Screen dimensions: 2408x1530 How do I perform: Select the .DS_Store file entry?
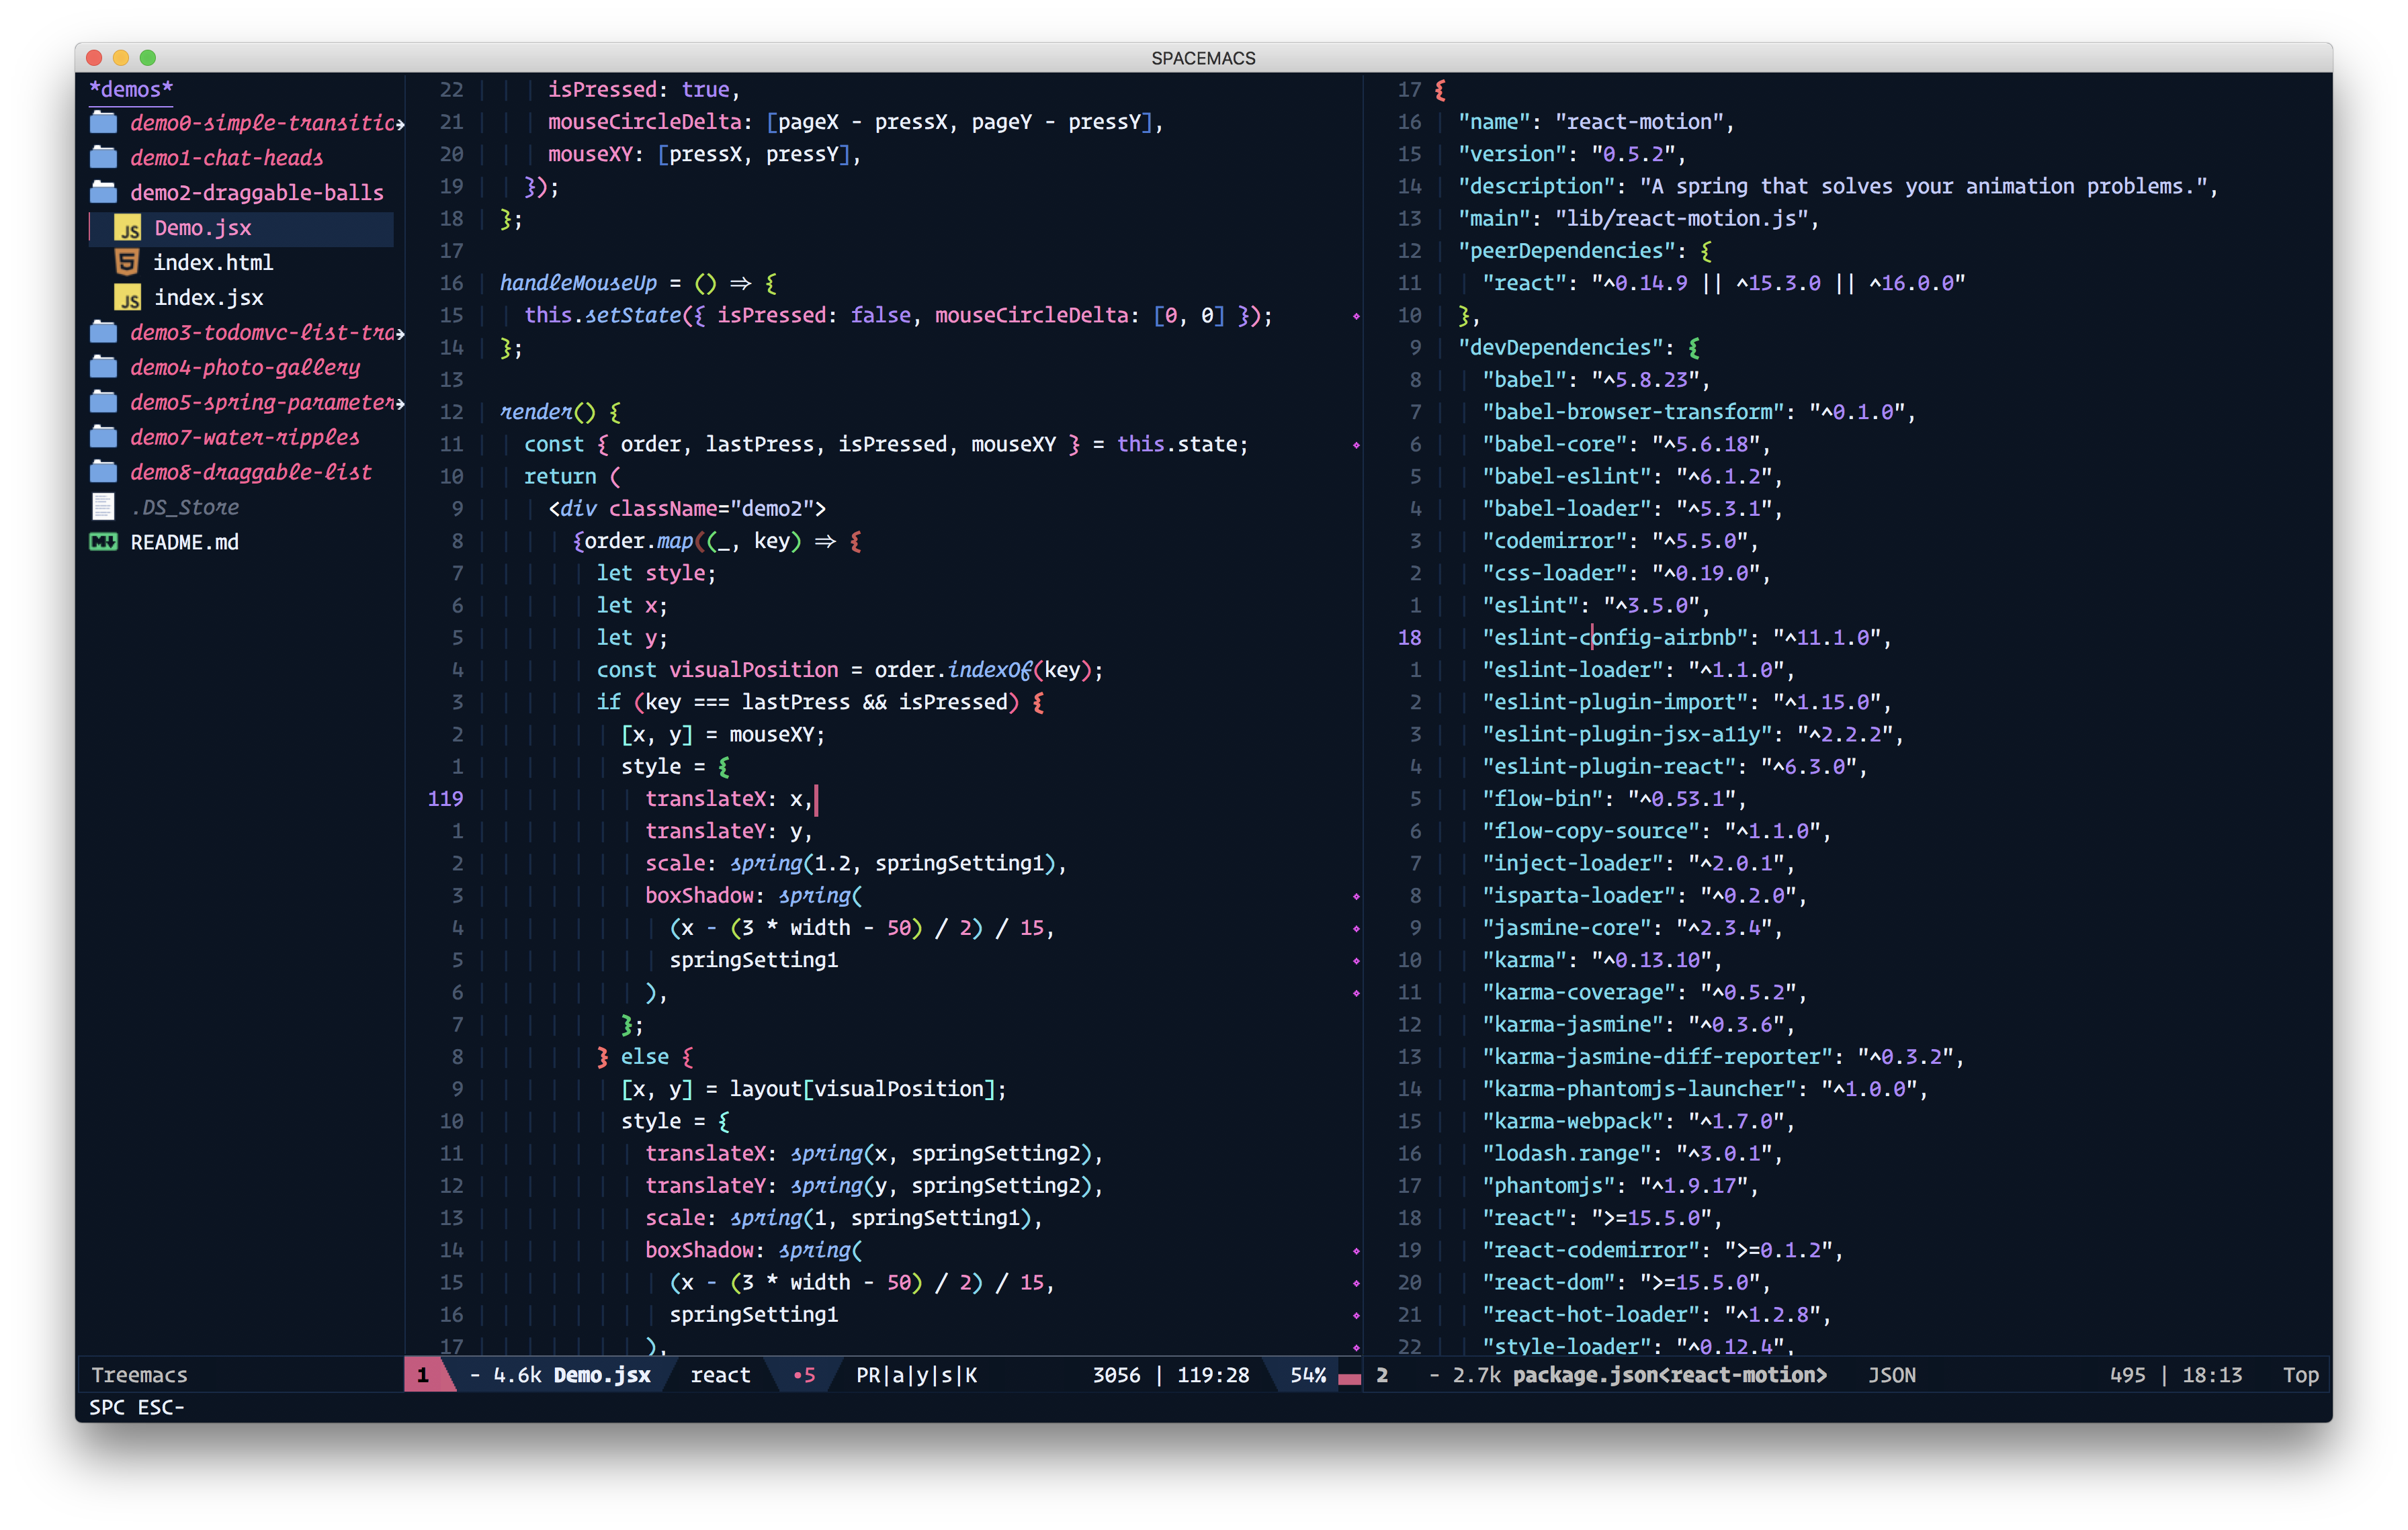tap(185, 508)
